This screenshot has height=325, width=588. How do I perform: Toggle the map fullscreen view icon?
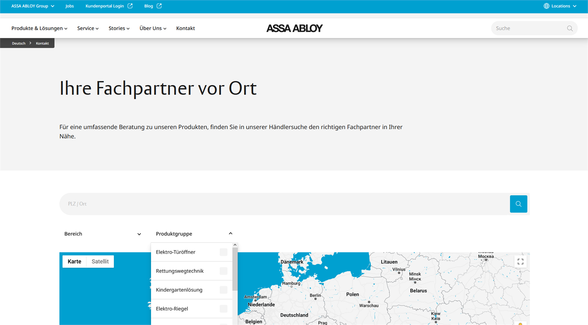(x=520, y=261)
